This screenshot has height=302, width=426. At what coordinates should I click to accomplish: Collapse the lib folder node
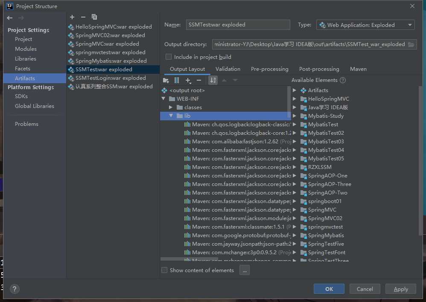pos(171,116)
